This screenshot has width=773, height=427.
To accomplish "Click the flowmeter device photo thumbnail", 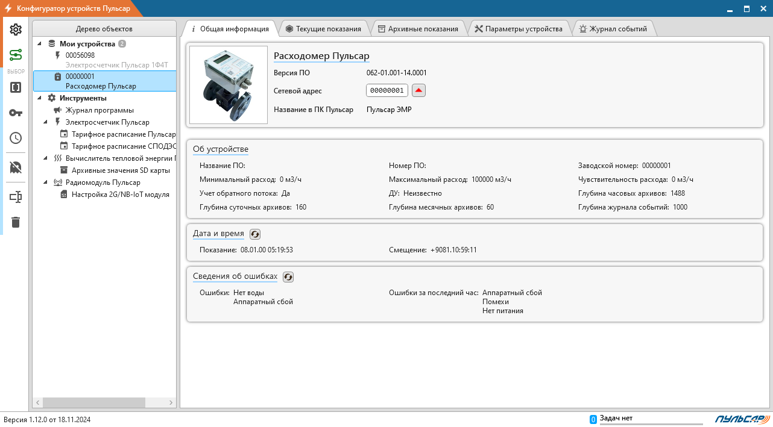I will (x=229, y=85).
